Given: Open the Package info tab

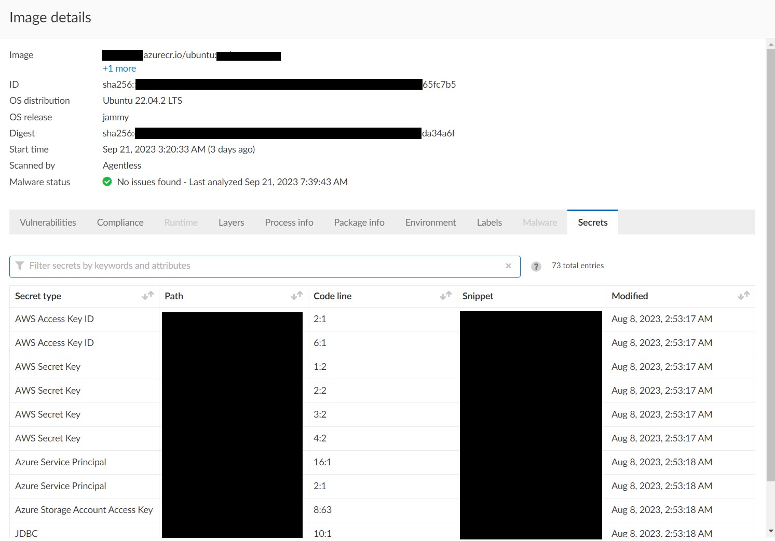Looking at the screenshot, I should (359, 223).
